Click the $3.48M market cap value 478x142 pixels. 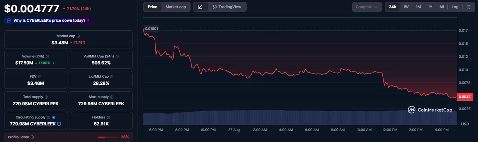tap(60, 42)
